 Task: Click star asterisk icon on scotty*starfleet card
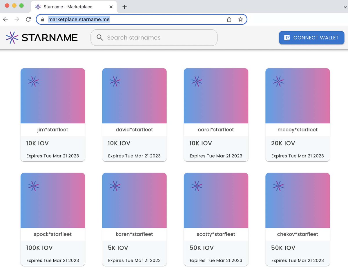click(x=197, y=186)
